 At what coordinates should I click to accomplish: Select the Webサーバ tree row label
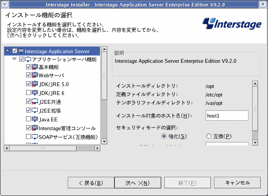coord(51,75)
